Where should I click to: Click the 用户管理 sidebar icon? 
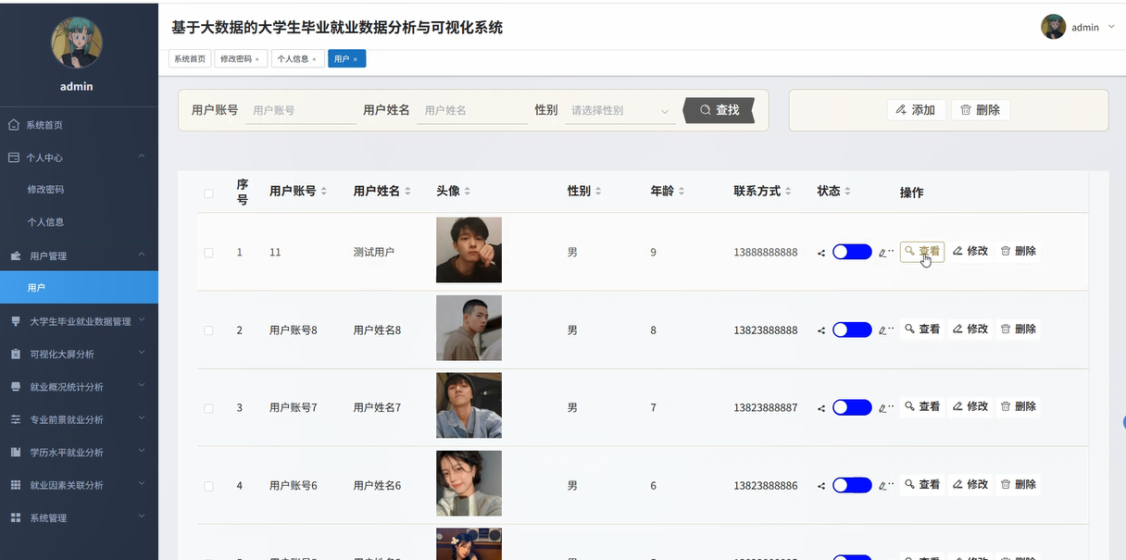point(15,255)
